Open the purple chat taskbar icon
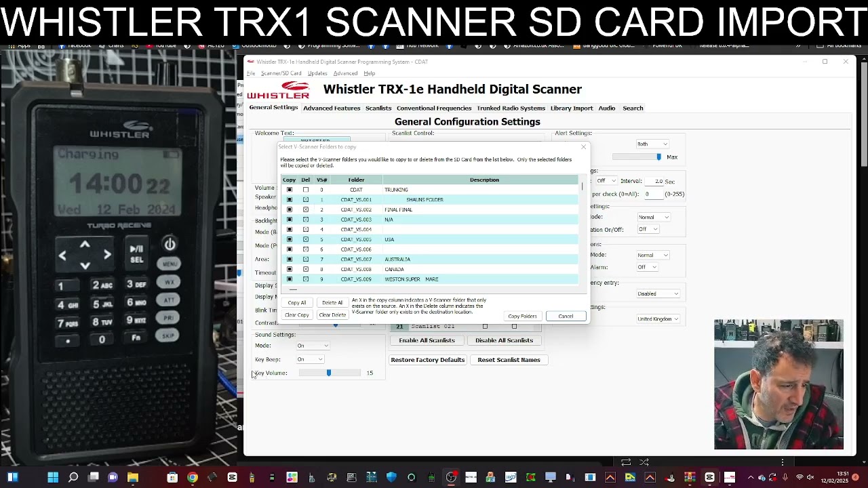The height and width of the screenshot is (488, 868). click(113, 477)
